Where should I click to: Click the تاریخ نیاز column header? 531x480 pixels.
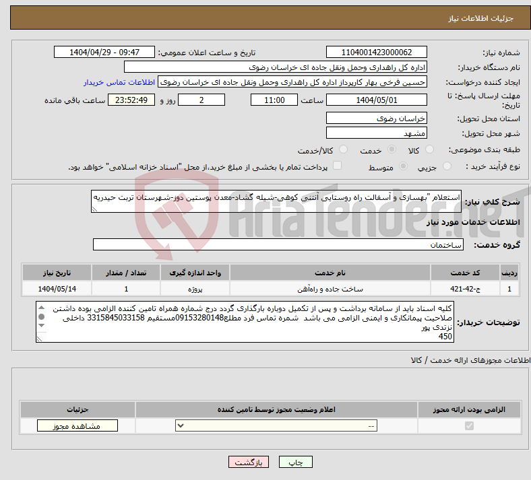pos(57,273)
